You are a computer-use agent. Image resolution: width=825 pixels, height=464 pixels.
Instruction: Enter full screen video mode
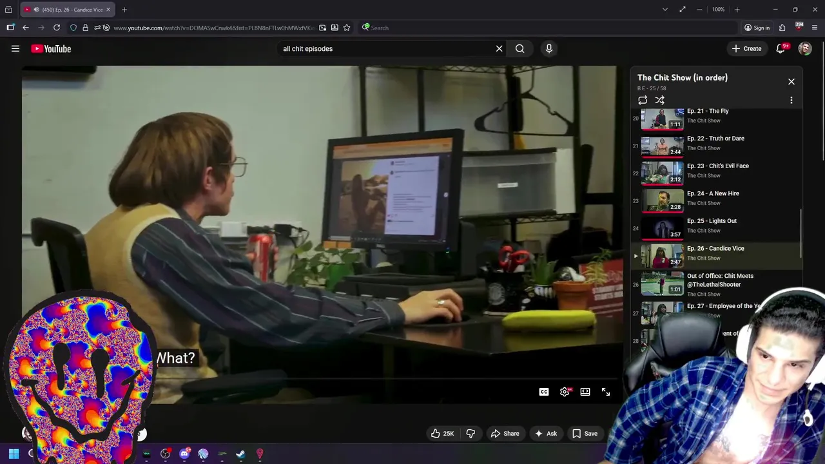tap(606, 392)
